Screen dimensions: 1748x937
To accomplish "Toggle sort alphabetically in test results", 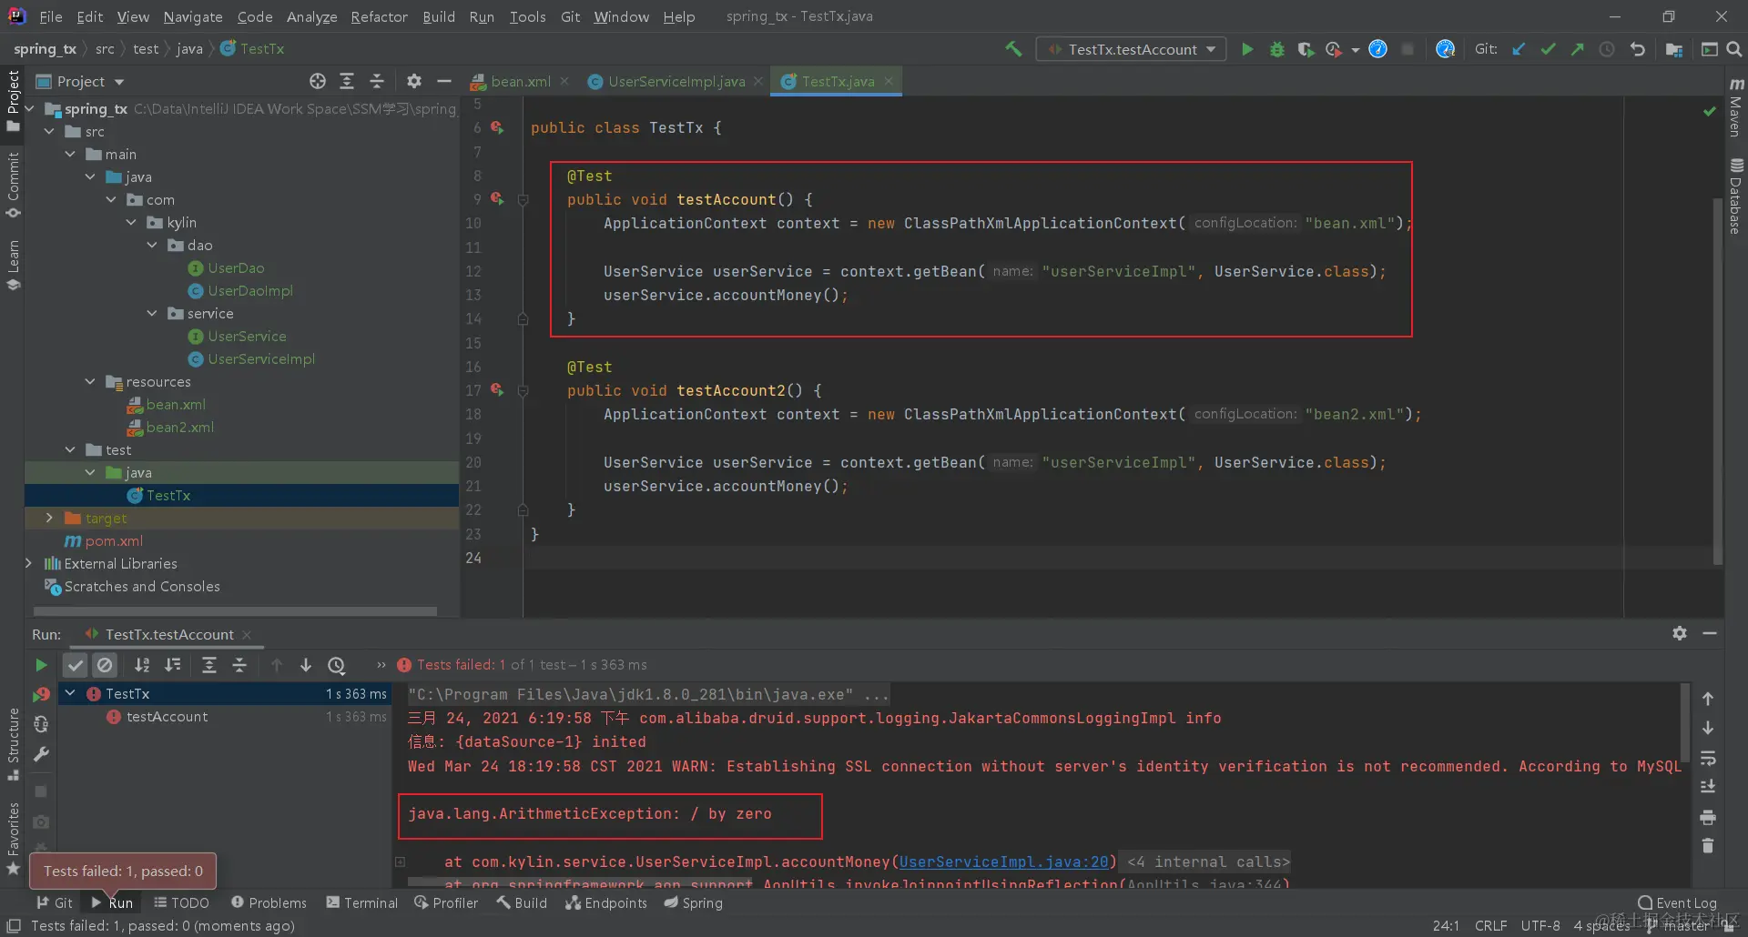I will coord(142,665).
